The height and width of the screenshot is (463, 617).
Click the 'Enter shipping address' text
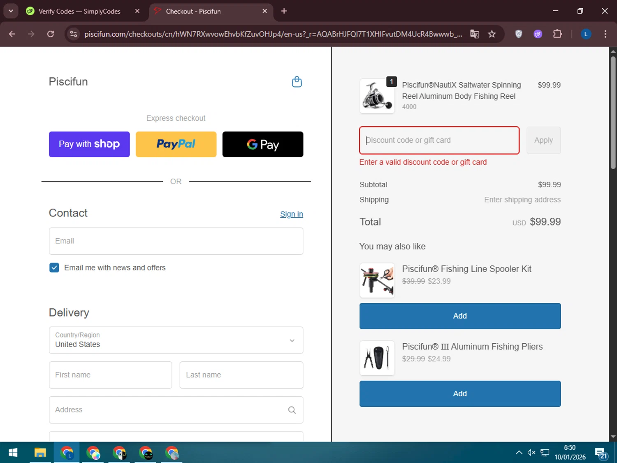(522, 200)
